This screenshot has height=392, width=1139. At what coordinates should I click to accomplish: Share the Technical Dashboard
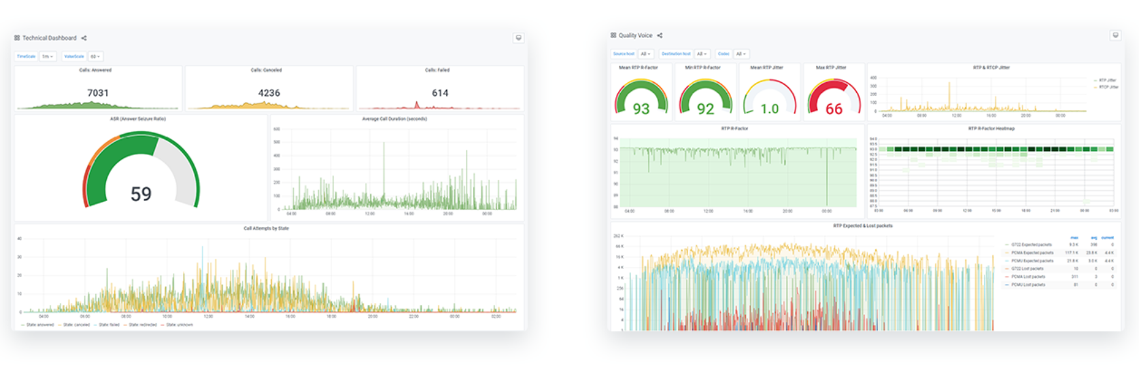pyautogui.click(x=84, y=38)
